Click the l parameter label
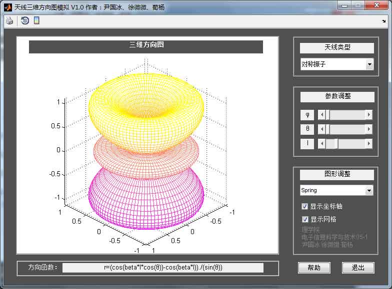The height and width of the screenshot is (289, 392). point(307,144)
